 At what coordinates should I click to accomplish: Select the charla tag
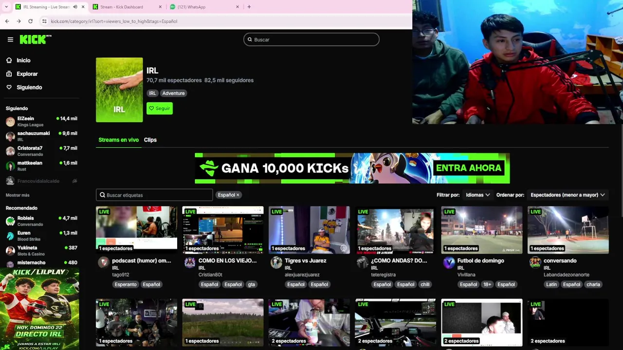[593, 284]
